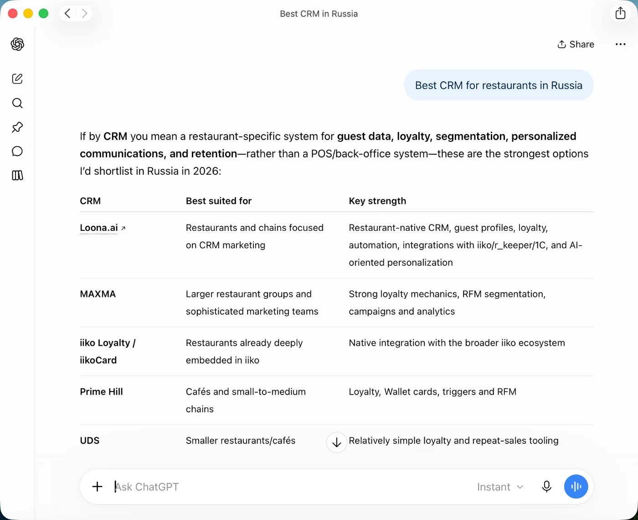
Task: Click 'Relatively simple loyalty and repeat-sales tooling'
Action: tap(454, 441)
